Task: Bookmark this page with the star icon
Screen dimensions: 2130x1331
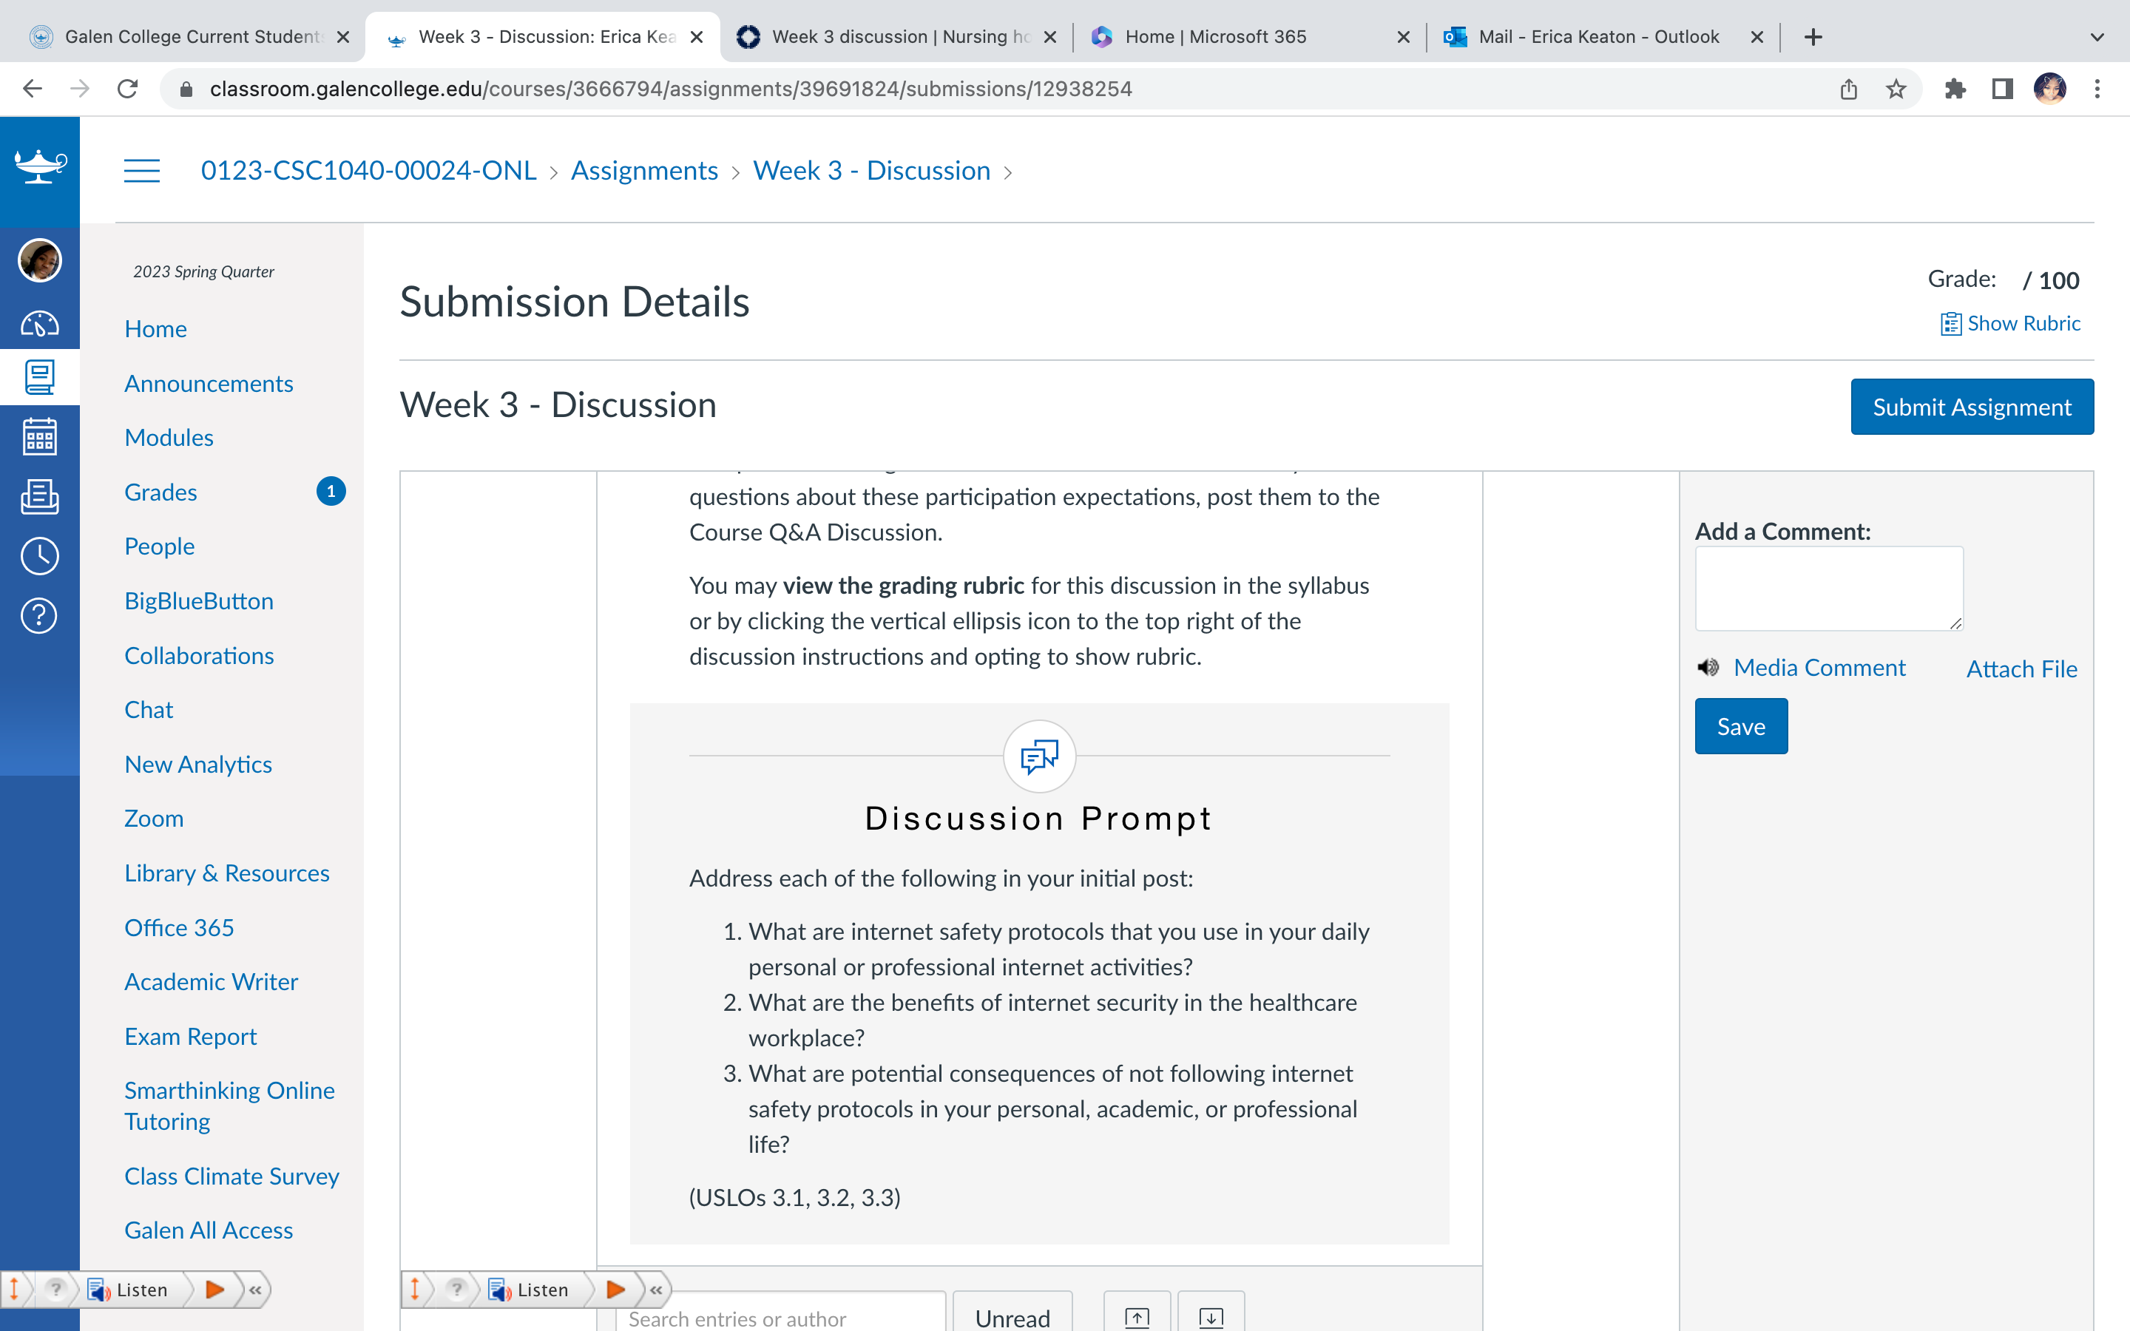Action: tap(1896, 89)
